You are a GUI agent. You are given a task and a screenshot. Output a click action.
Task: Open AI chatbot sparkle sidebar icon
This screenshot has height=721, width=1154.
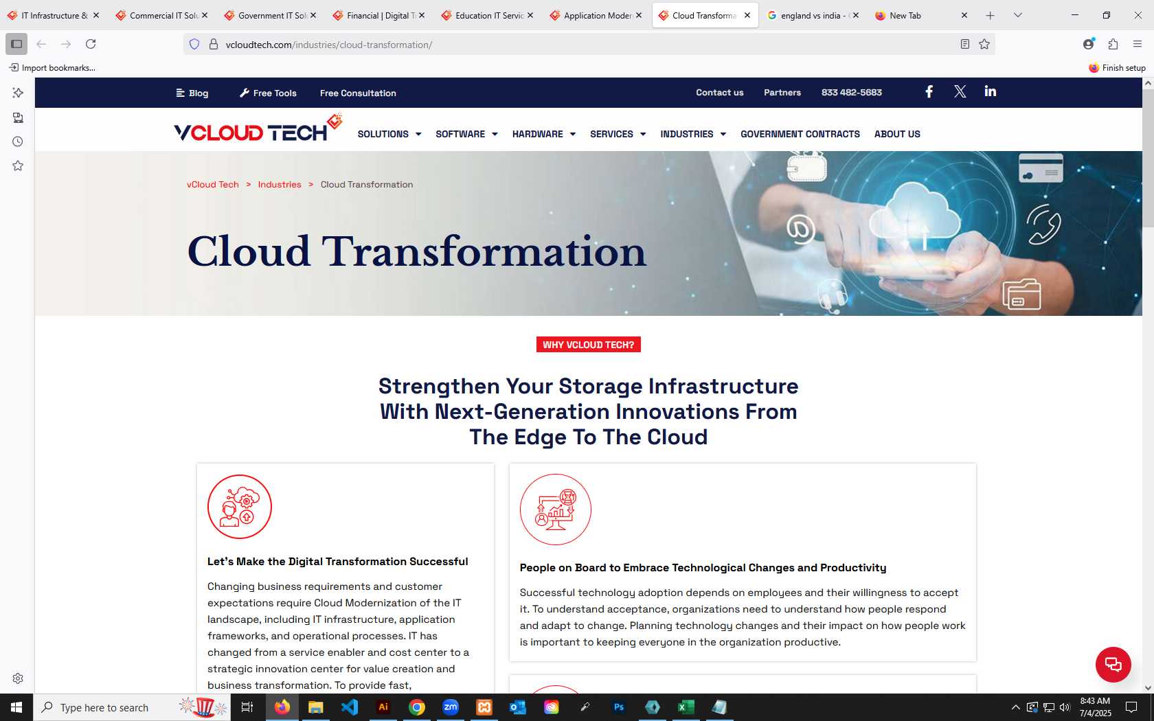tap(18, 93)
